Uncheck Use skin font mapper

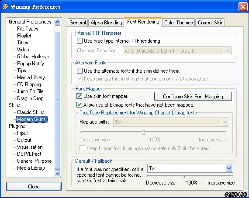click(79, 96)
